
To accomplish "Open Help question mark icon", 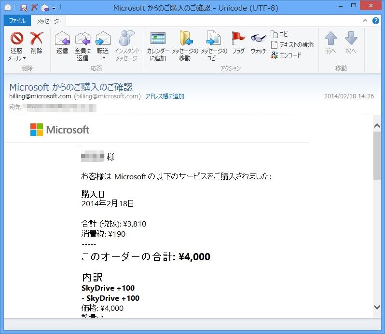I will 376,21.
